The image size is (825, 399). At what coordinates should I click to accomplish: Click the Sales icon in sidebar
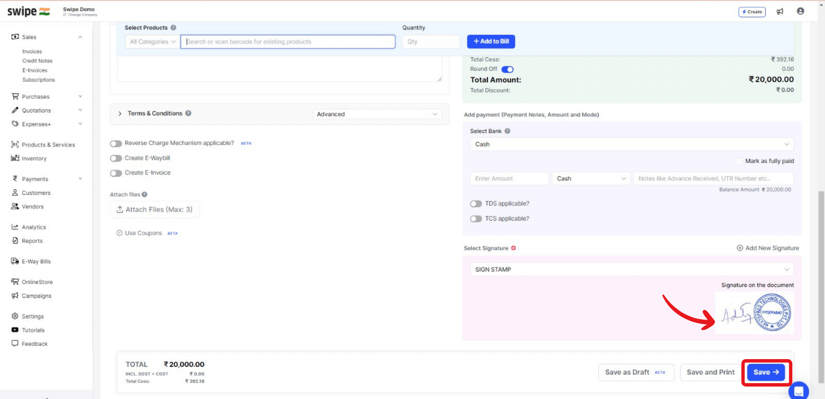click(x=15, y=37)
